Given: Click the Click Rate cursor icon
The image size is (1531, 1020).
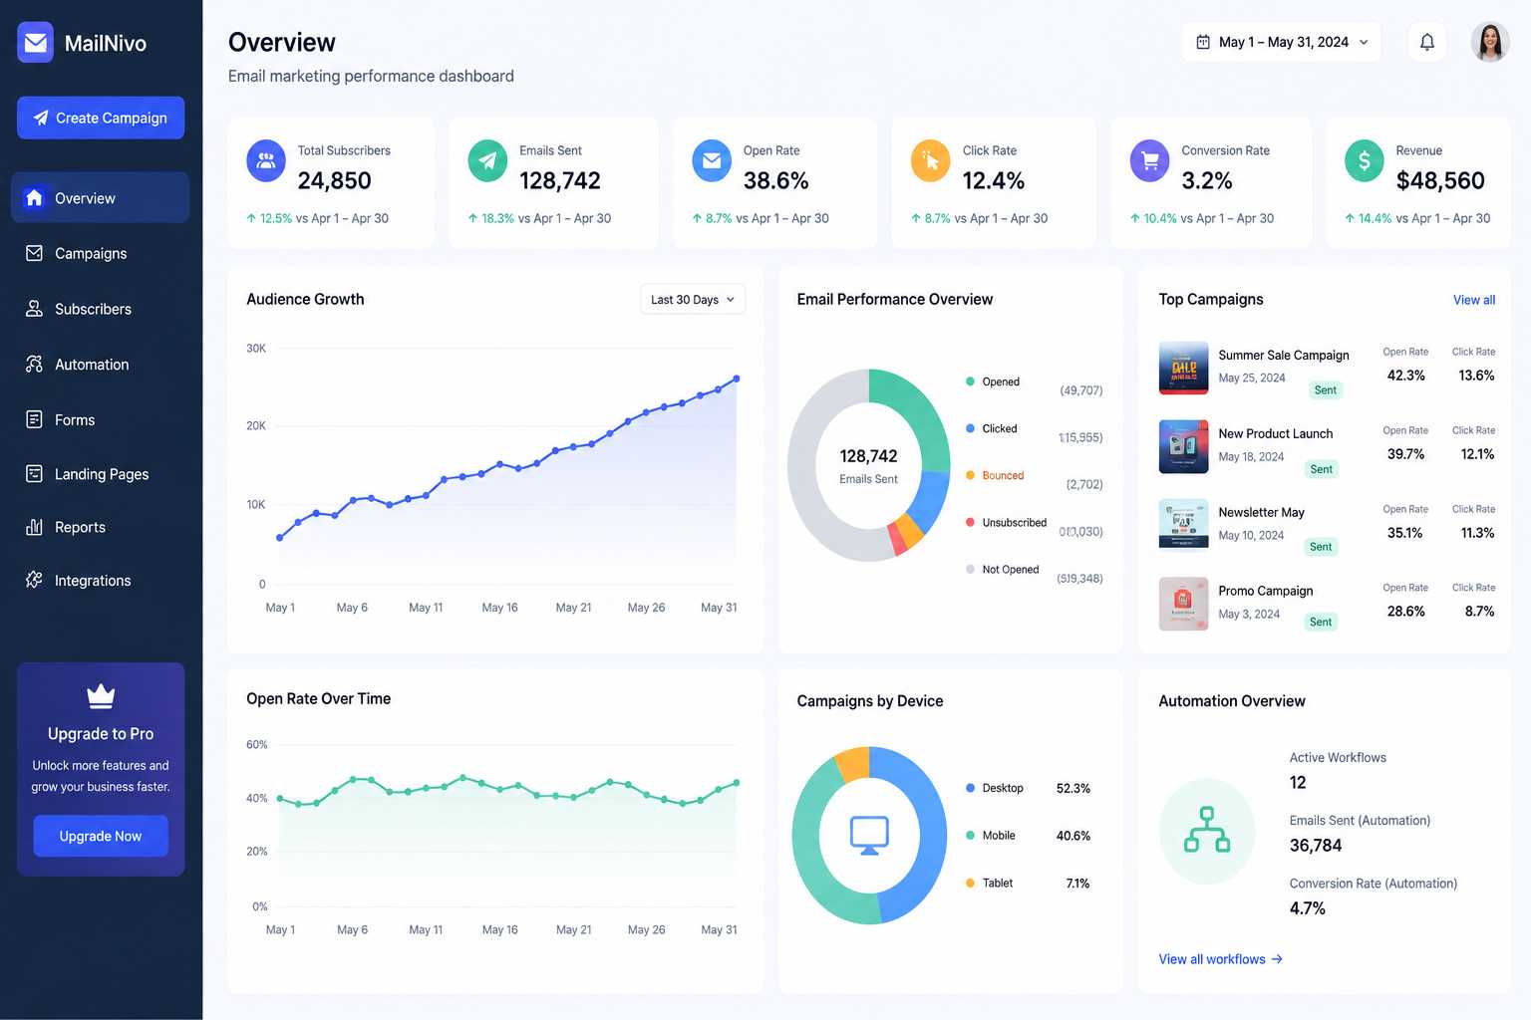Looking at the screenshot, I should click(930, 160).
